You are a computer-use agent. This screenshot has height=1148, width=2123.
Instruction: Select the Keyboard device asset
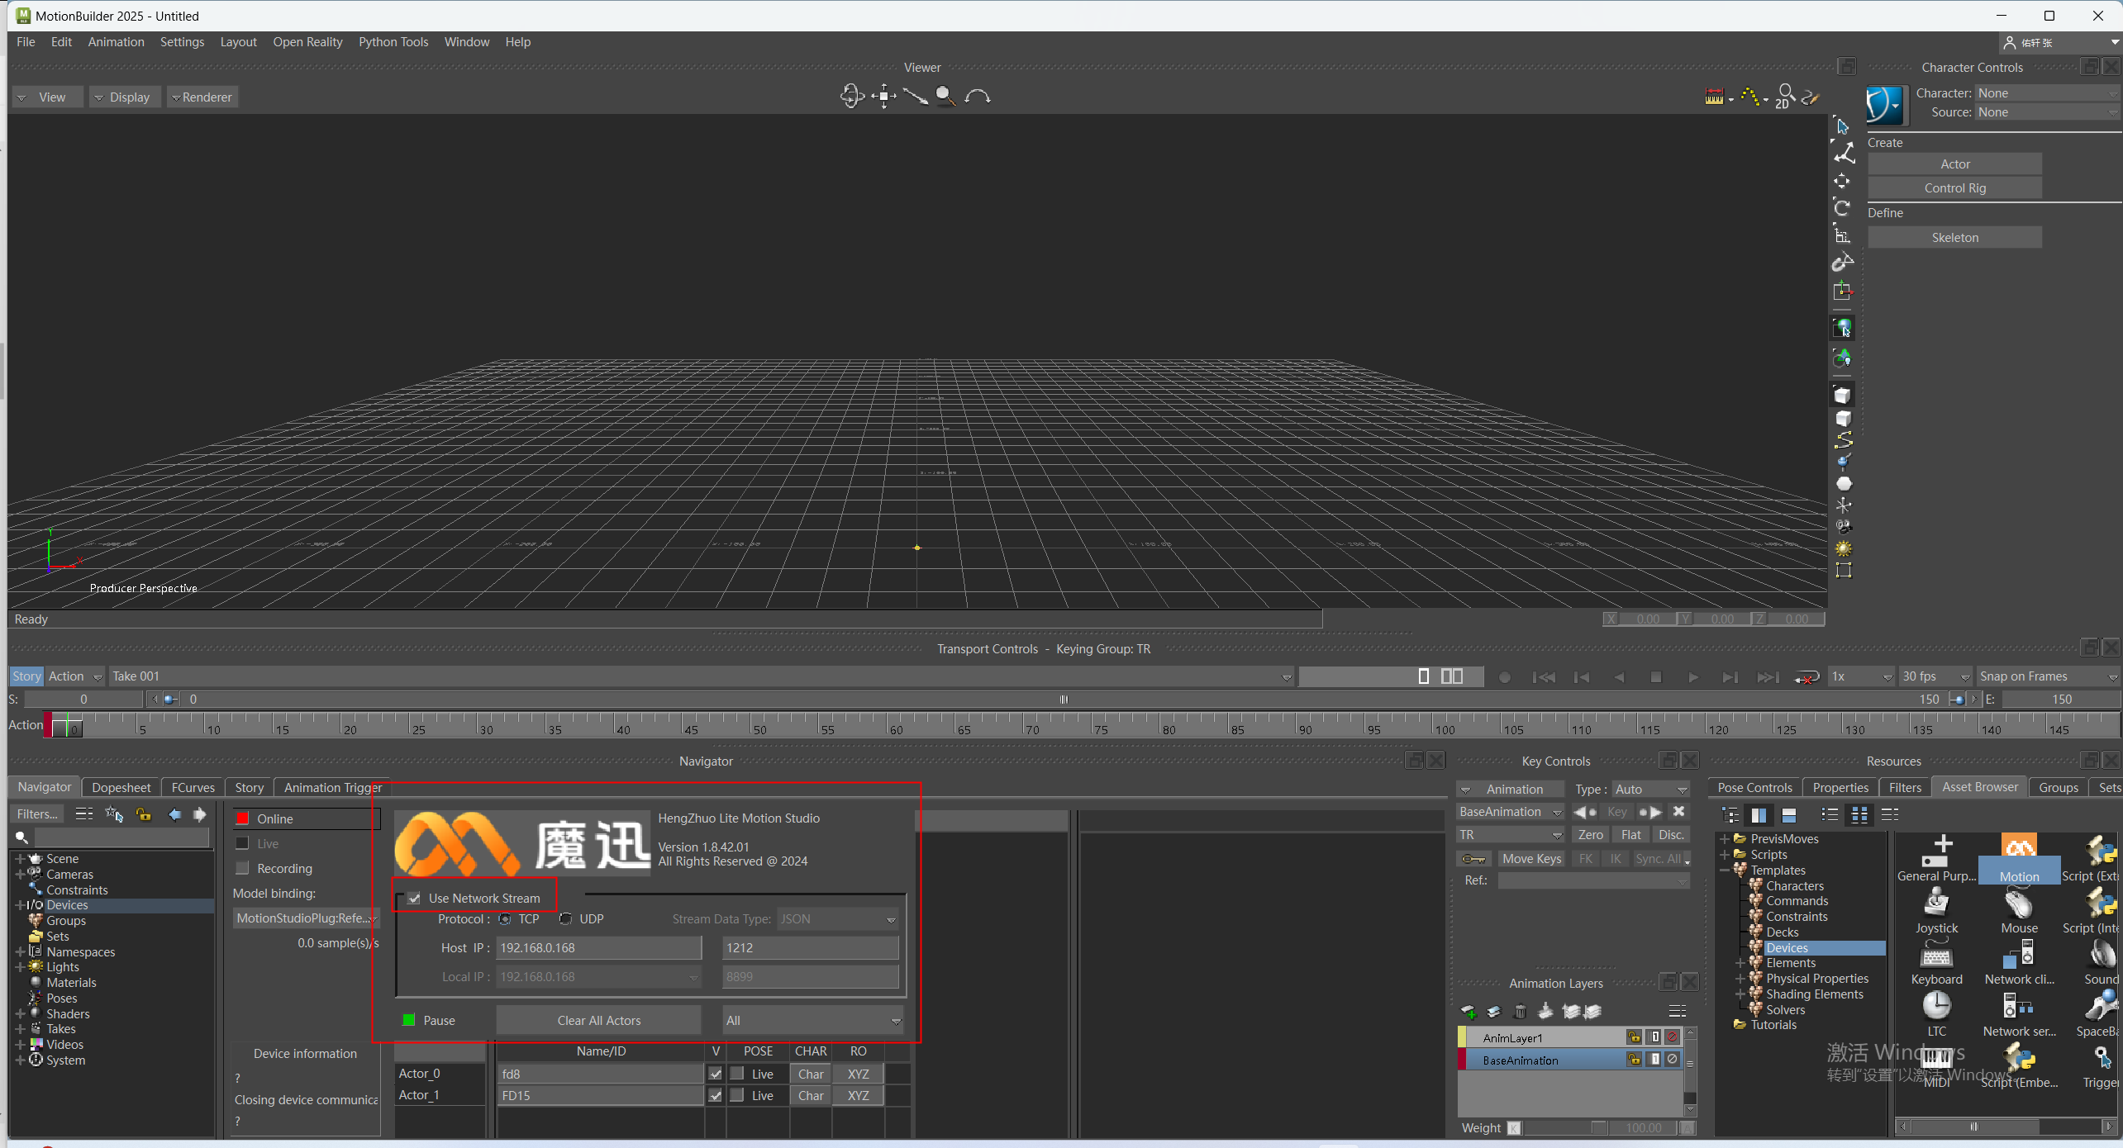[x=1935, y=956]
